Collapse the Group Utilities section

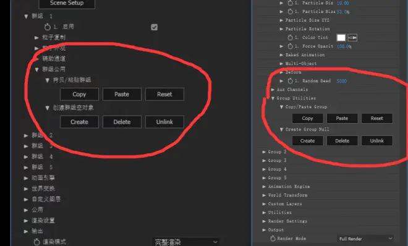[273, 98]
